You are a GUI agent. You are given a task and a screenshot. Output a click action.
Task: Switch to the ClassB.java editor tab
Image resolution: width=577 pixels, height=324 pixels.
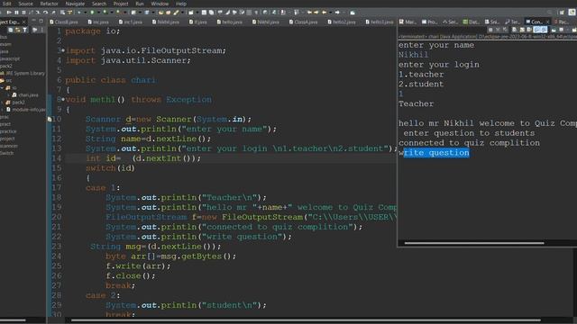[64, 22]
